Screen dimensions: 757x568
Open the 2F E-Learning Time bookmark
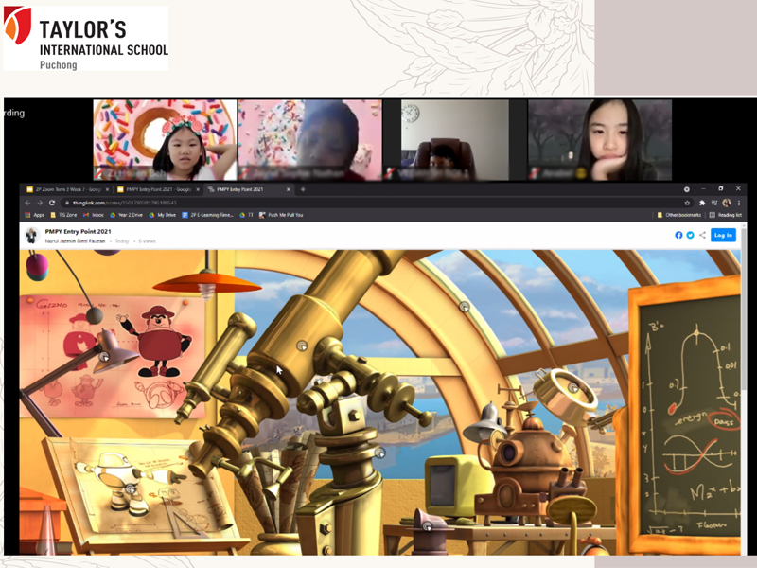207,215
